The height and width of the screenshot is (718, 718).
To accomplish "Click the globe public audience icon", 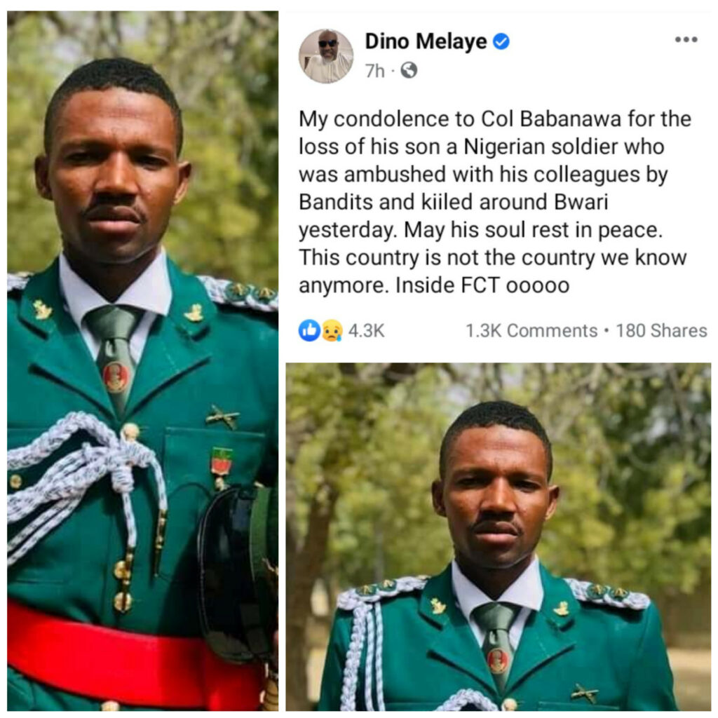I will [409, 71].
